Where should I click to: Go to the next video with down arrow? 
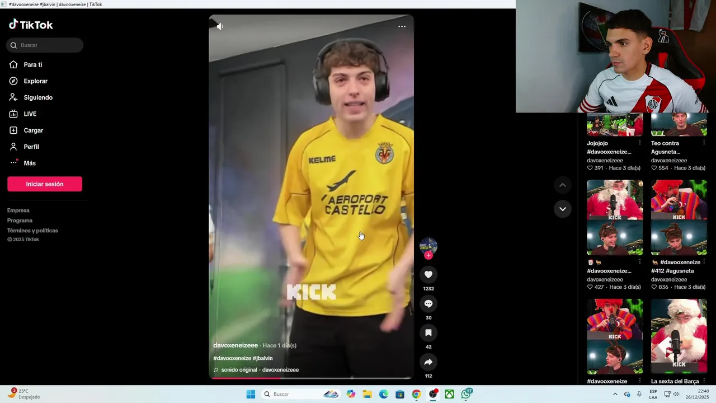point(563,209)
